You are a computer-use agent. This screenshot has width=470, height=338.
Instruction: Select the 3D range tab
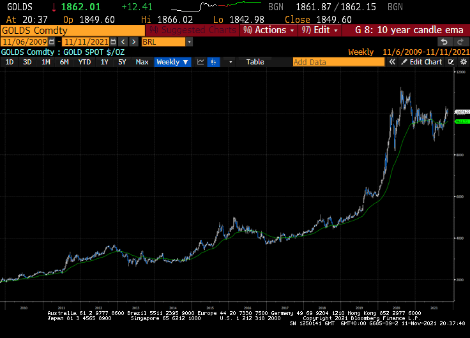(x=27, y=62)
